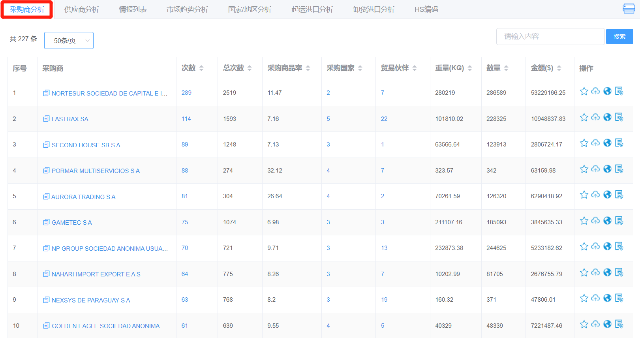Open SECOND HOUSE SB S A link

[86, 145]
